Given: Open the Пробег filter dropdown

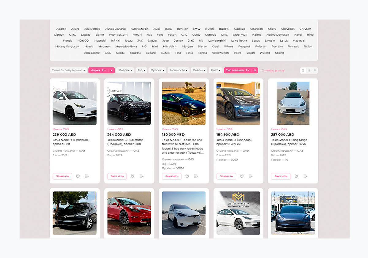Looking at the screenshot, I should pos(157,70).
